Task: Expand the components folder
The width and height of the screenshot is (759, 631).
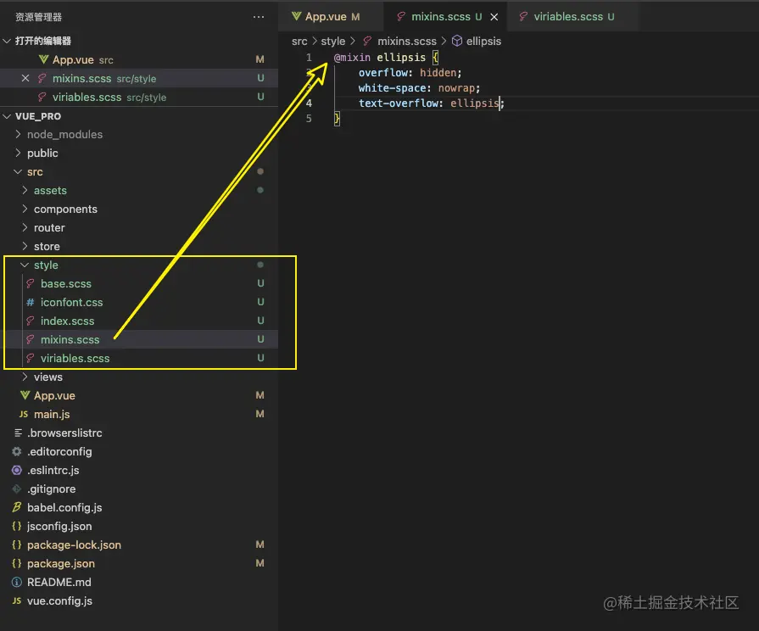Action: 25,209
